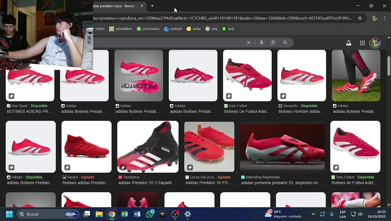The width and height of the screenshot is (391, 221).
Task: Click 'adidas Predator 20.3 Zapatill...' title
Action: coord(147,183)
